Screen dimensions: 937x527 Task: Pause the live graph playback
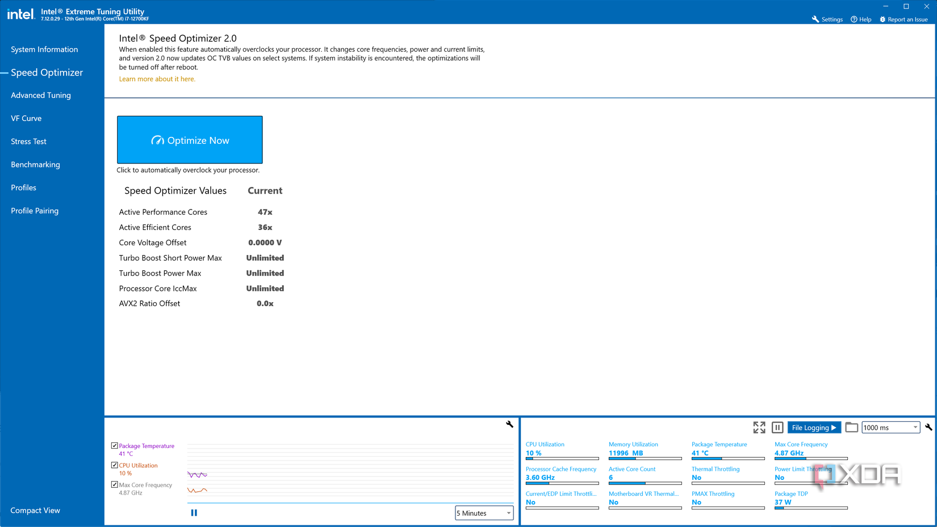click(194, 512)
